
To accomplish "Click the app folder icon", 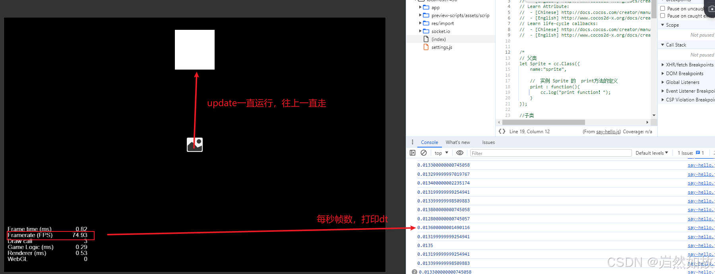I will (x=426, y=7).
